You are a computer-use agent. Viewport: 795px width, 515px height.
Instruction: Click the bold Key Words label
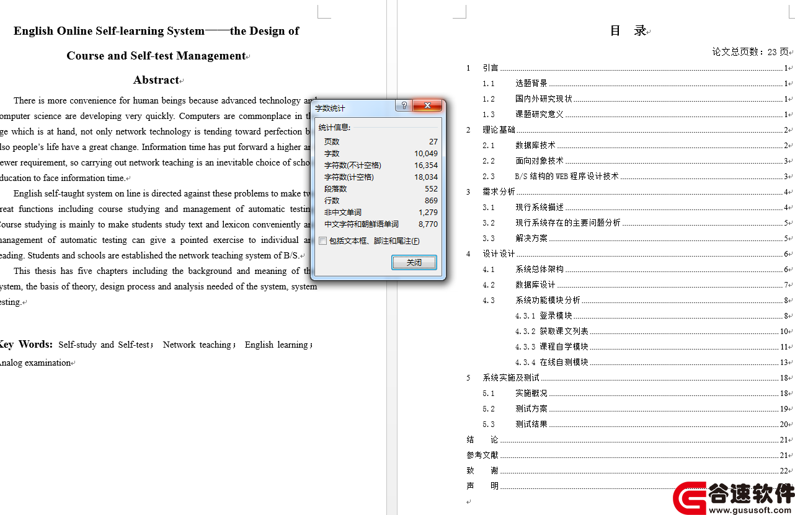(25, 345)
